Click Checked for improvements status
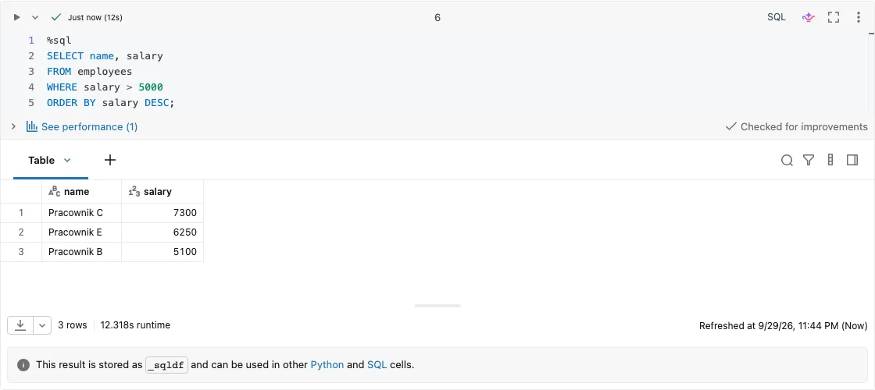Screen dimensions: 875x390 pos(796,126)
